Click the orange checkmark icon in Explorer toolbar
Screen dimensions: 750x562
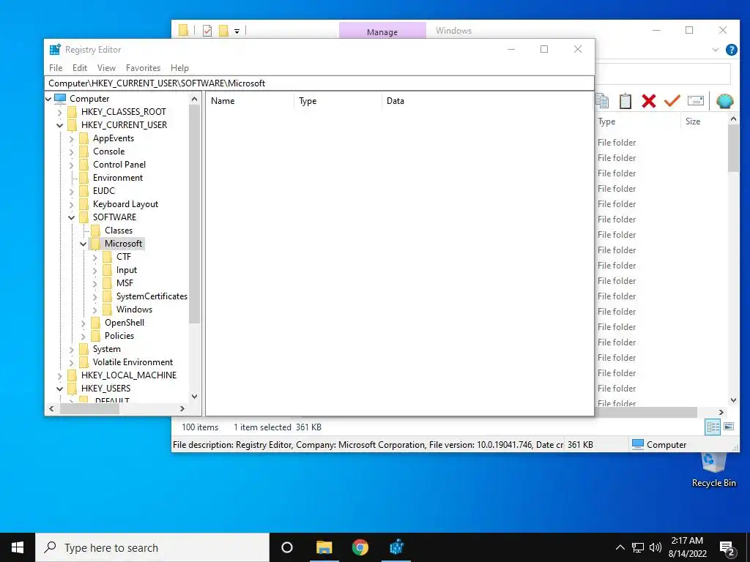[x=672, y=101]
